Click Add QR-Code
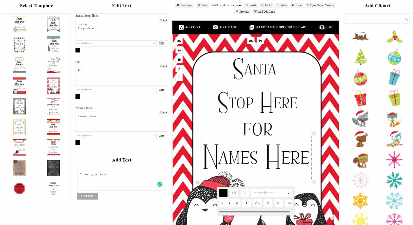413x225 pixels. pyautogui.click(x=264, y=12)
